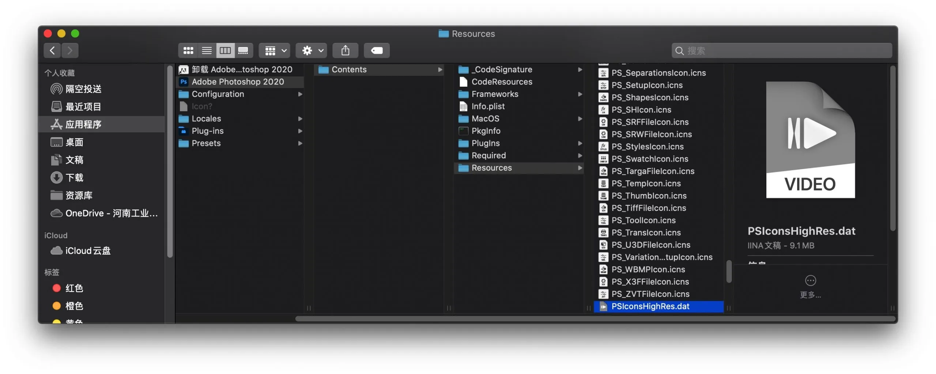Select PS_TiffFileIcon.icns file
The width and height of the screenshot is (936, 374).
point(659,208)
